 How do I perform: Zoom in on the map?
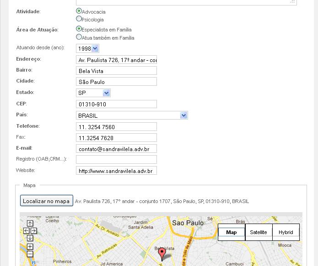pyautogui.click(x=30, y=246)
